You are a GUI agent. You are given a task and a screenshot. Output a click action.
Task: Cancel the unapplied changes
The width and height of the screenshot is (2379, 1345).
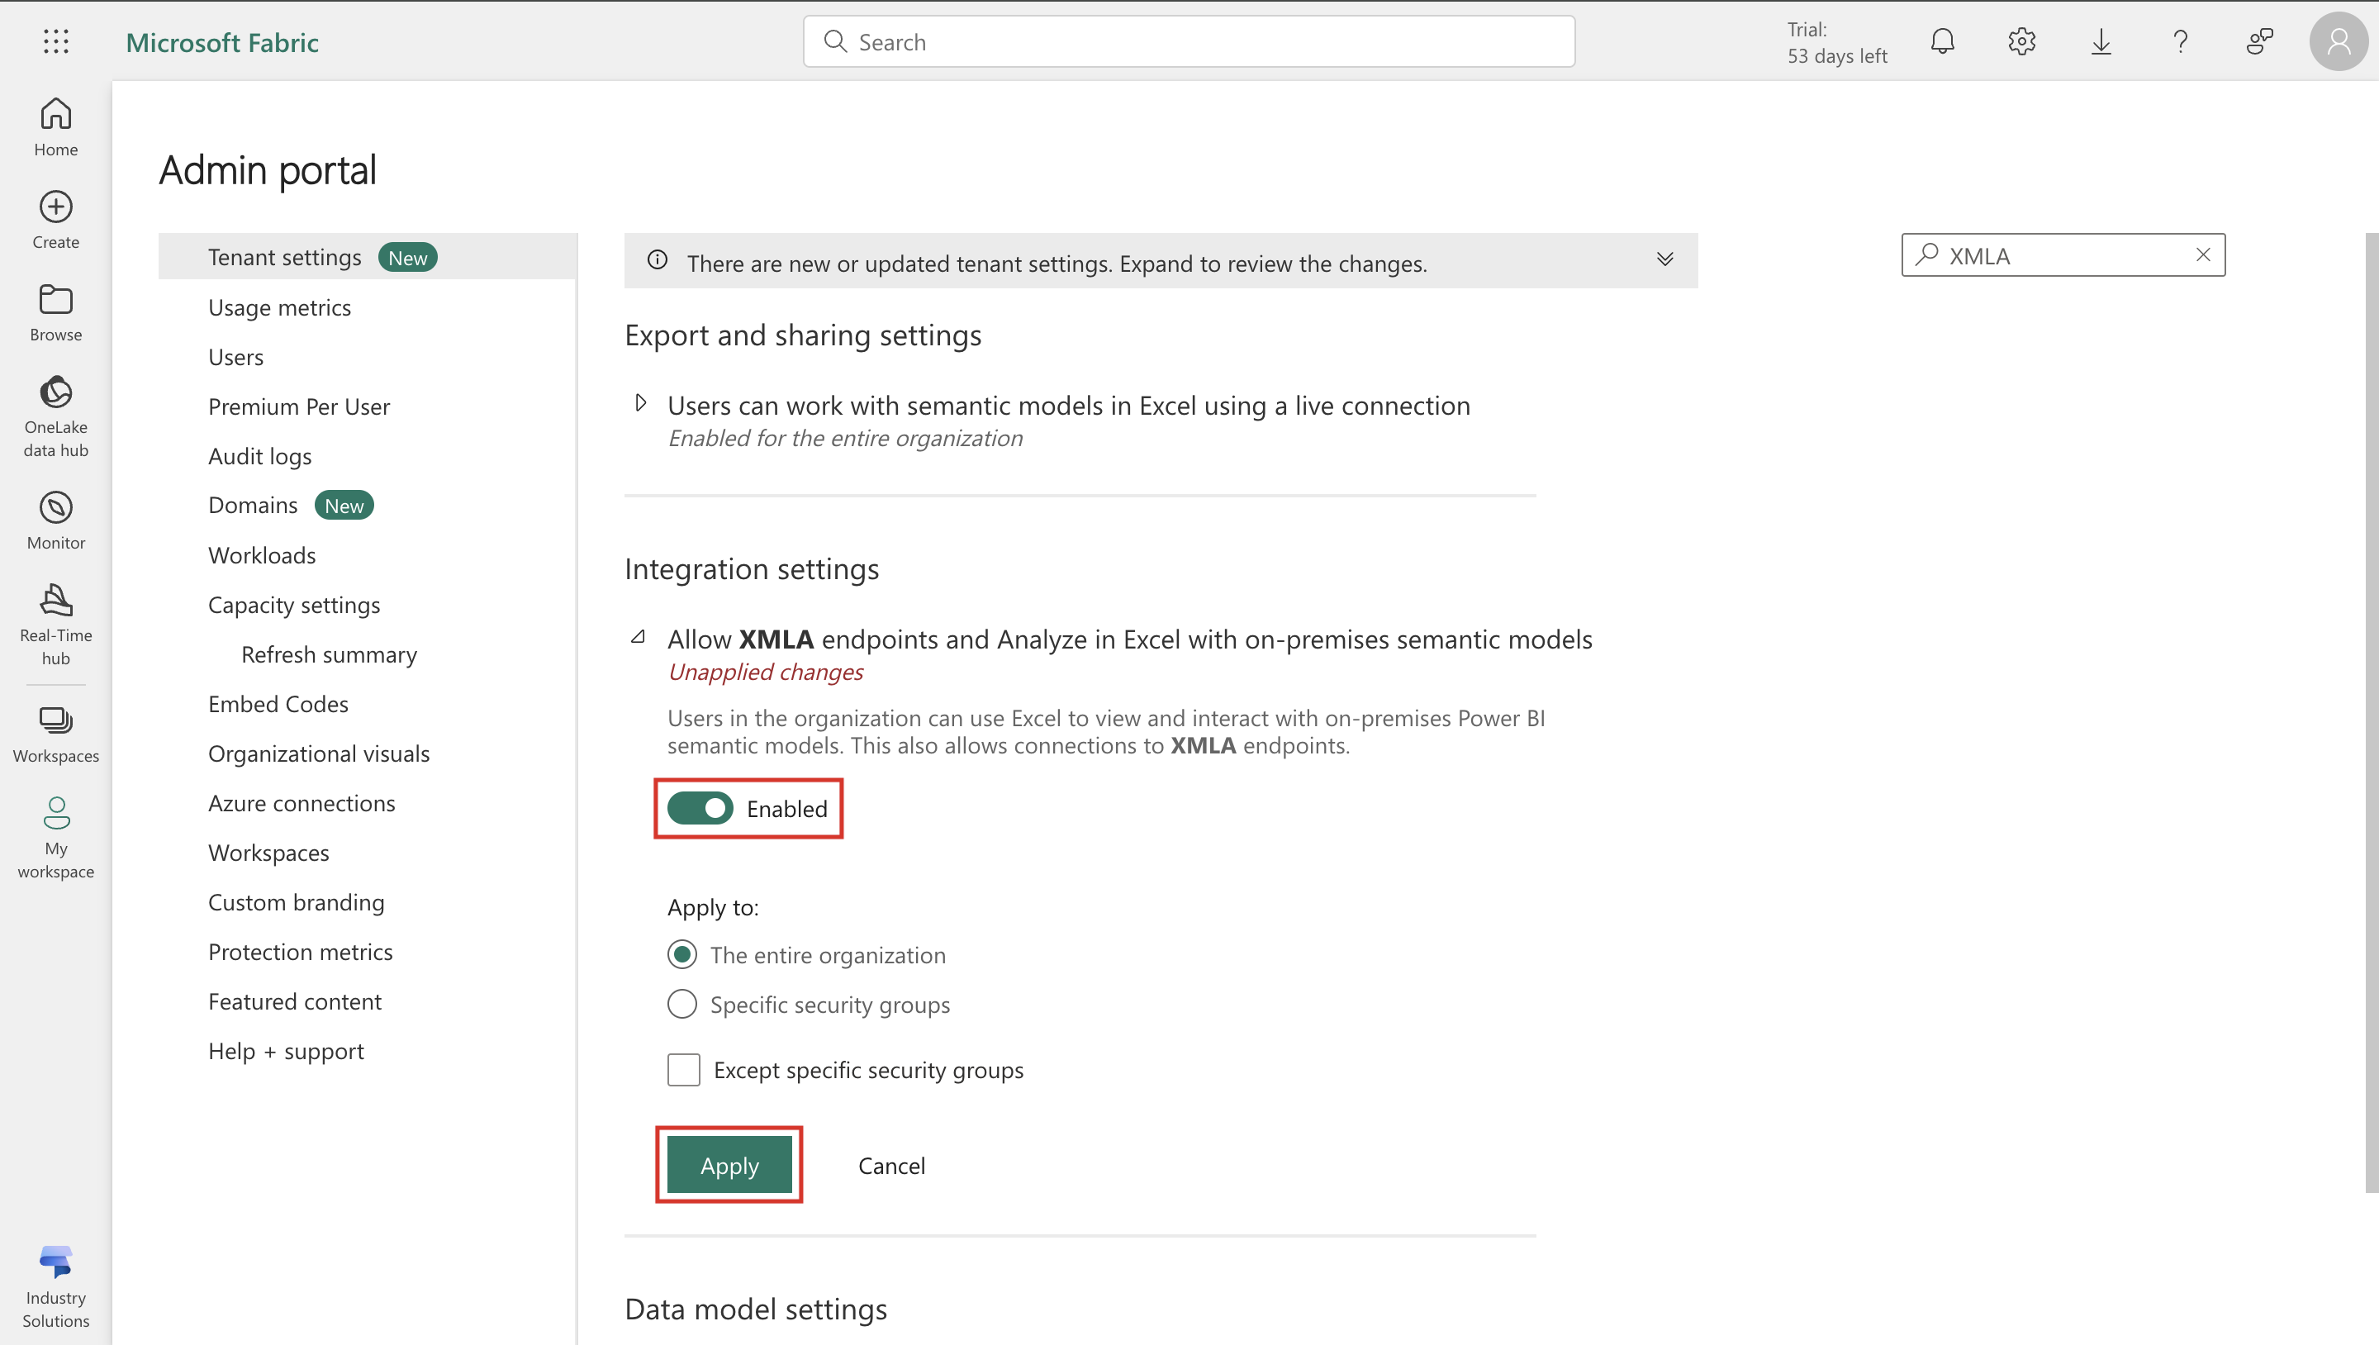(x=891, y=1166)
